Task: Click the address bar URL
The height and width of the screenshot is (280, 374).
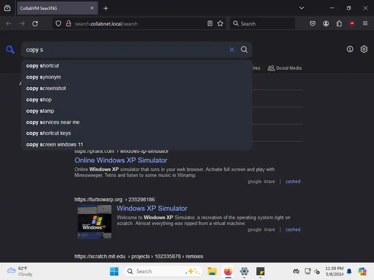Action: 106,24
